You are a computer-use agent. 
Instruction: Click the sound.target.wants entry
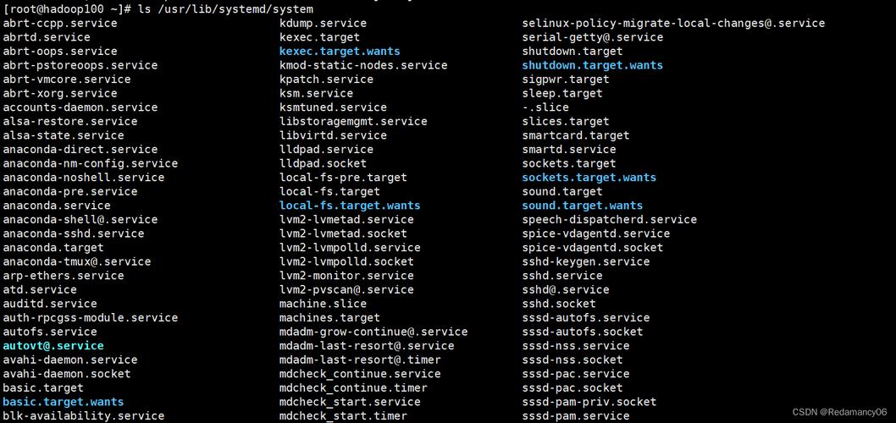pyautogui.click(x=583, y=206)
